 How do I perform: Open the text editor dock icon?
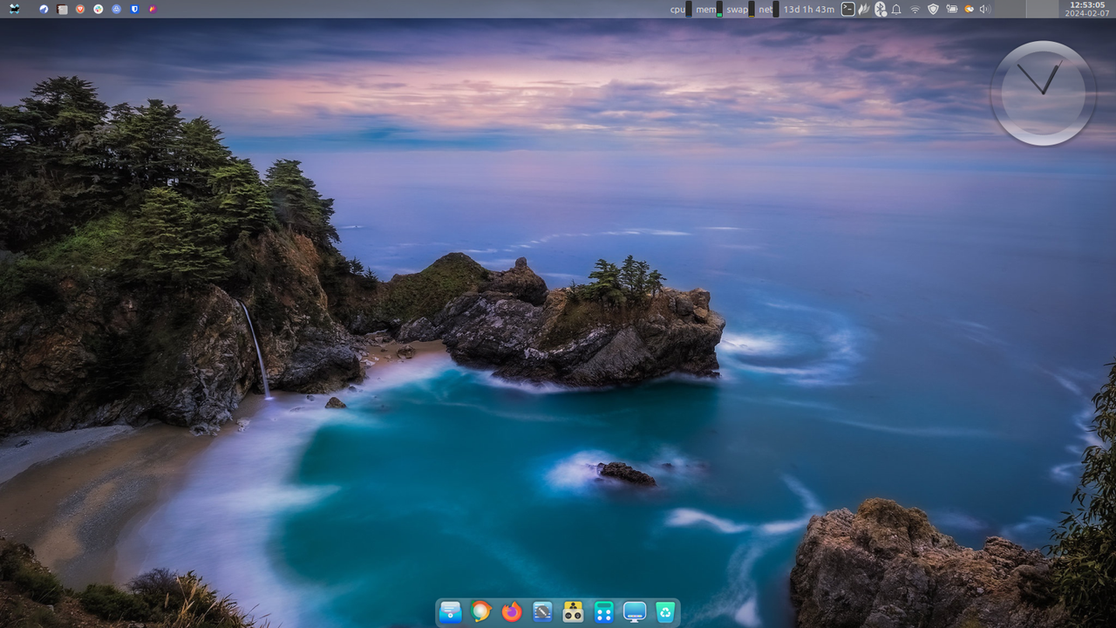point(542,612)
